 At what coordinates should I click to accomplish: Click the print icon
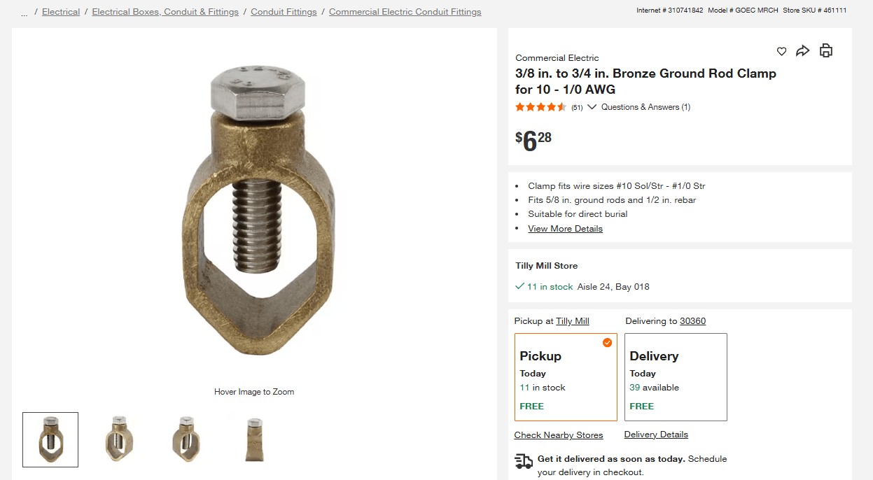[826, 50]
